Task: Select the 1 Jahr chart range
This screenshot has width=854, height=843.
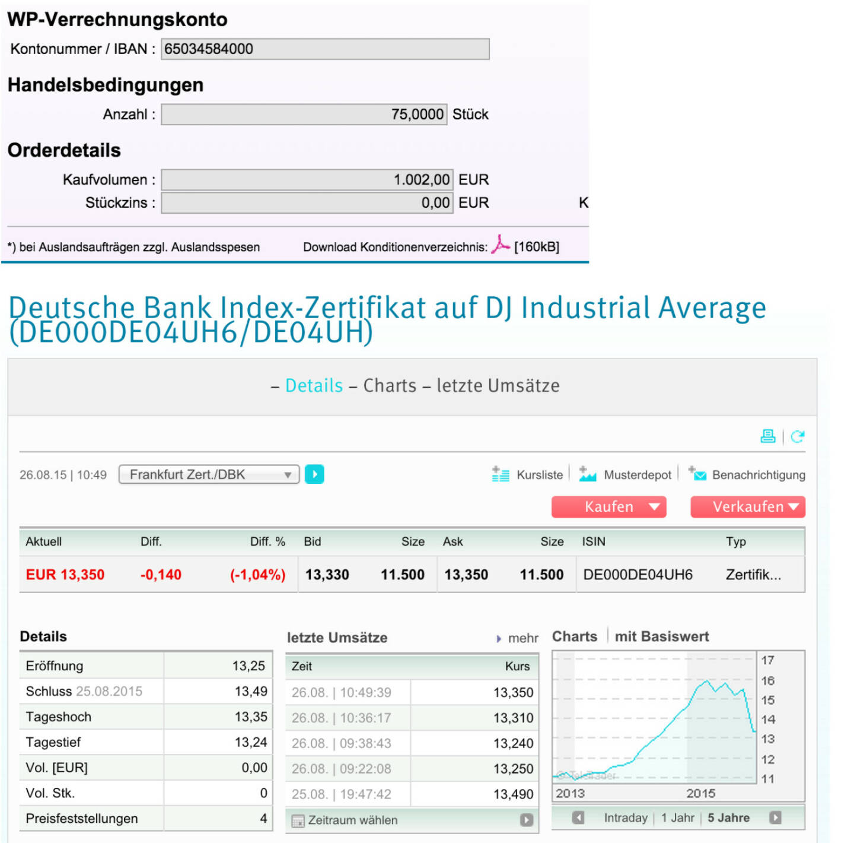Action: (x=678, y=817)
